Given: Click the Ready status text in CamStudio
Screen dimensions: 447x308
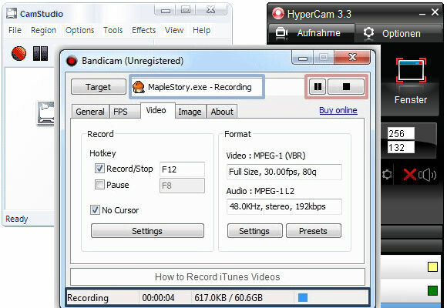Looking at the screenshot, I should (16, 219).
